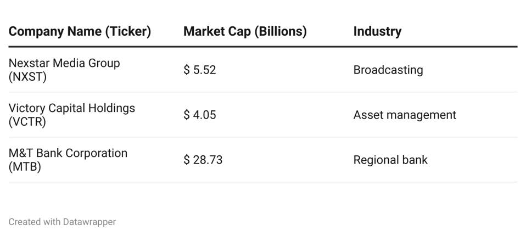Image resolution: width=526 pixels, height=236 pixels.
Task: Select the Victory Capital Holdings company name
Action: [71, 108]
